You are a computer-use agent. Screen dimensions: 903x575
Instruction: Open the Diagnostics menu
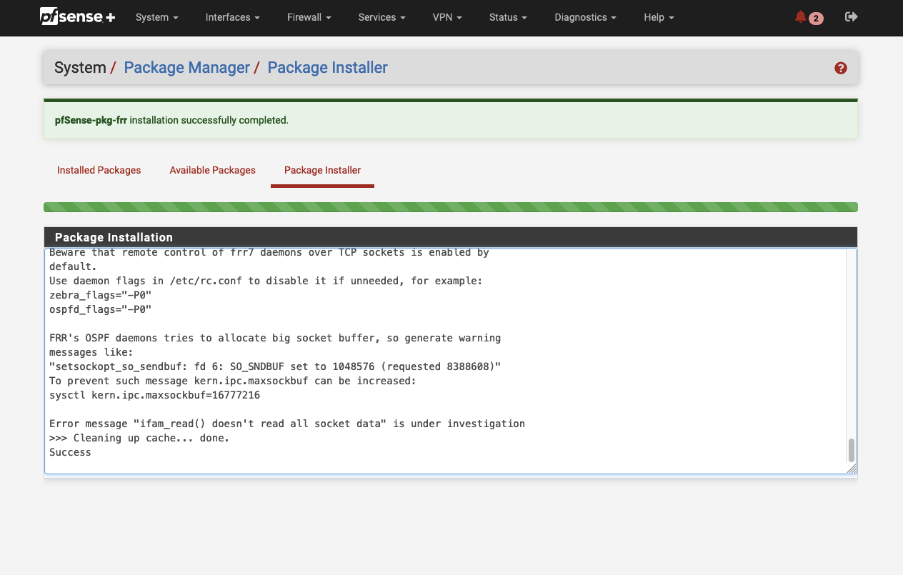tap(585, 17)
